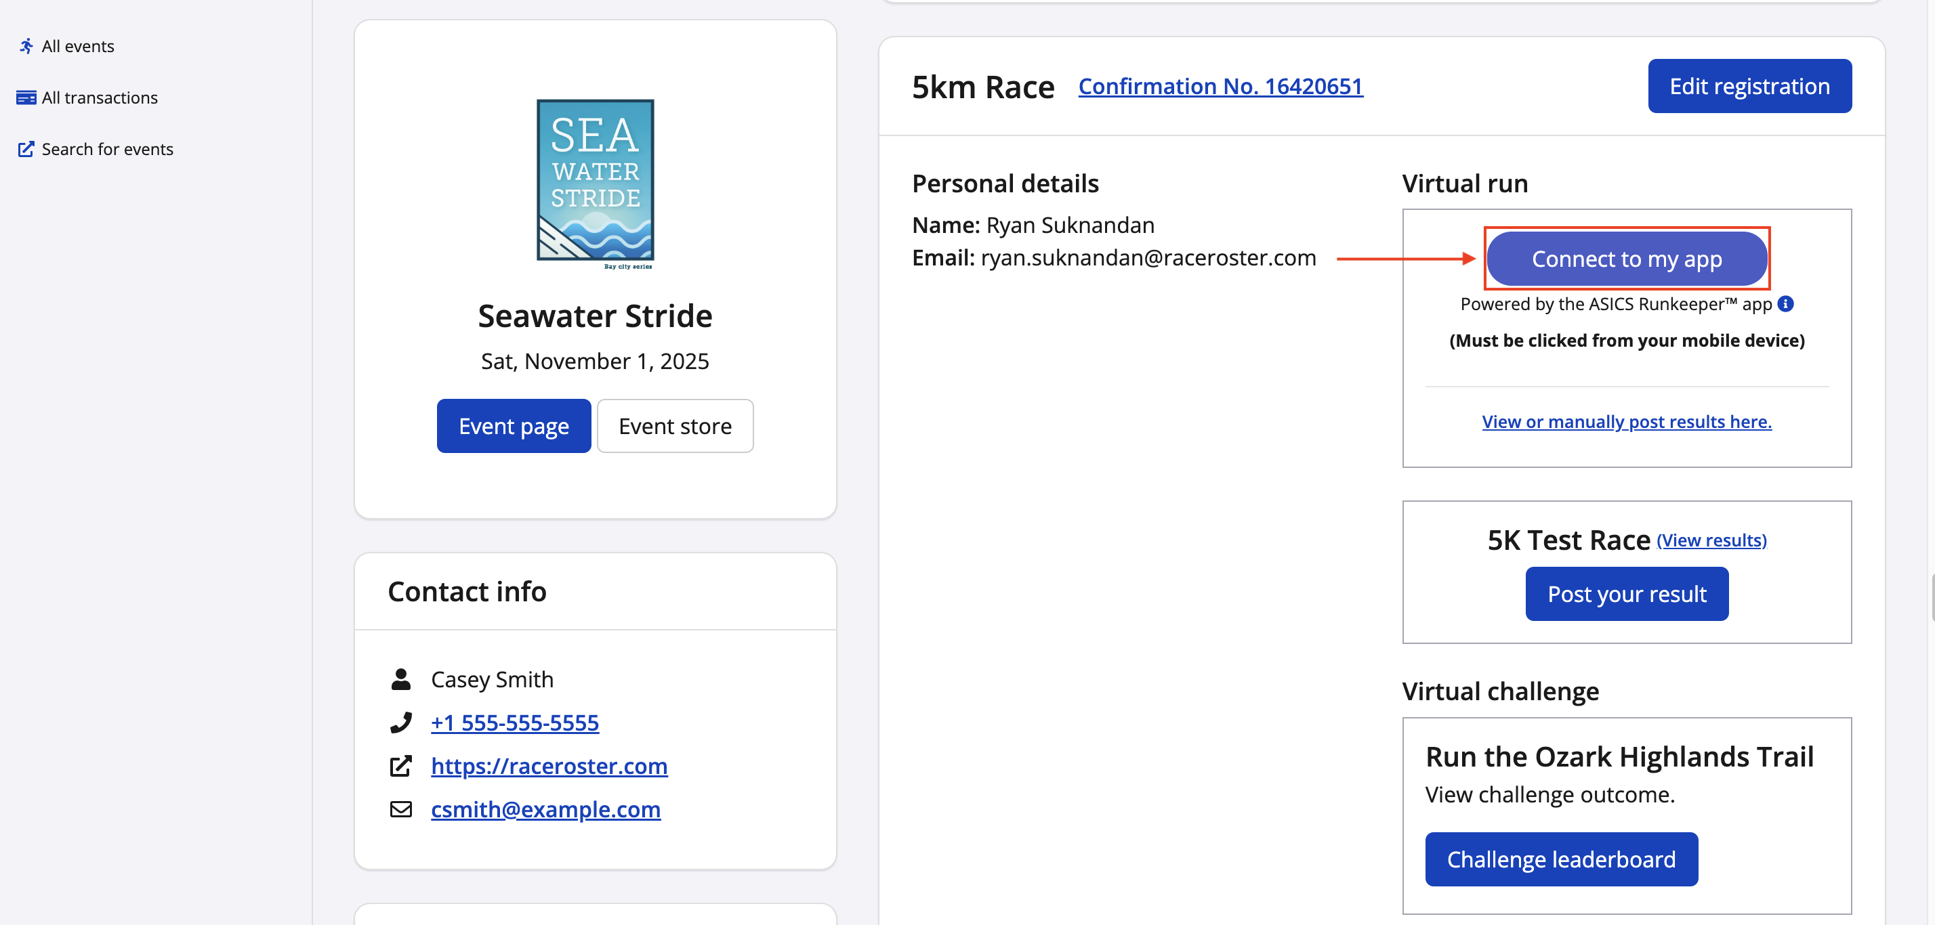
Task: Click the Connect to my app button
Action: coord(1626,259)
